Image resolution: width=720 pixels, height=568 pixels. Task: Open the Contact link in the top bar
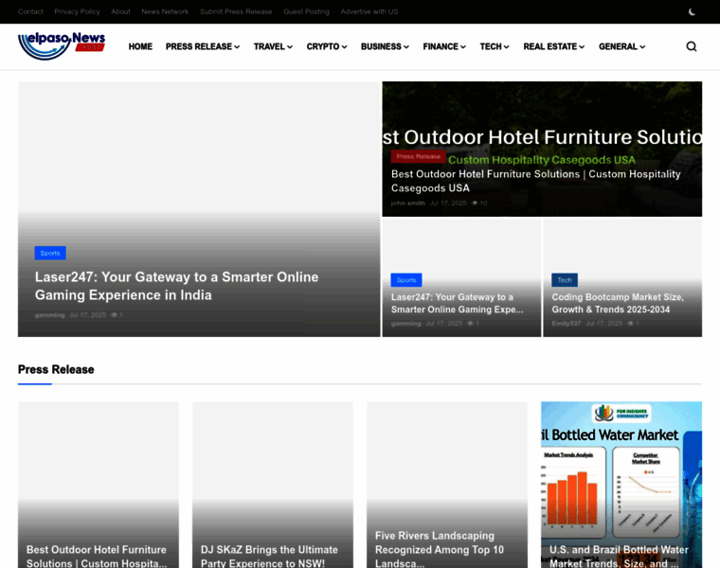(30, 11)
